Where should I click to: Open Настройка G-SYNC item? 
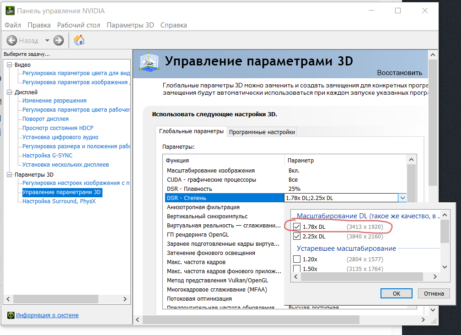pyautogui.click(x=48, y=155)
